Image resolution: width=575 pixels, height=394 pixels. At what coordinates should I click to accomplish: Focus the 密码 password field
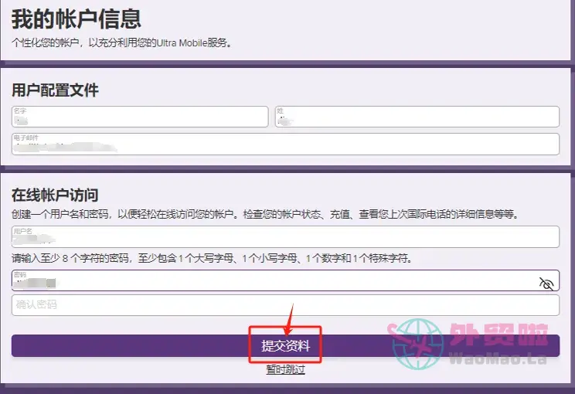(270, 280)
